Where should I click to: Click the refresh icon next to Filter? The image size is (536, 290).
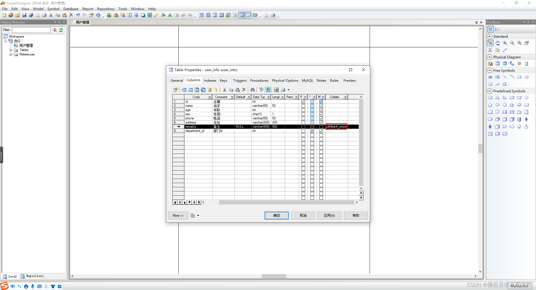[61, 30]
